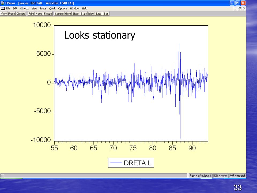
Task: Click the Path = c:\eviews3 status field
Action: (200, 176)
